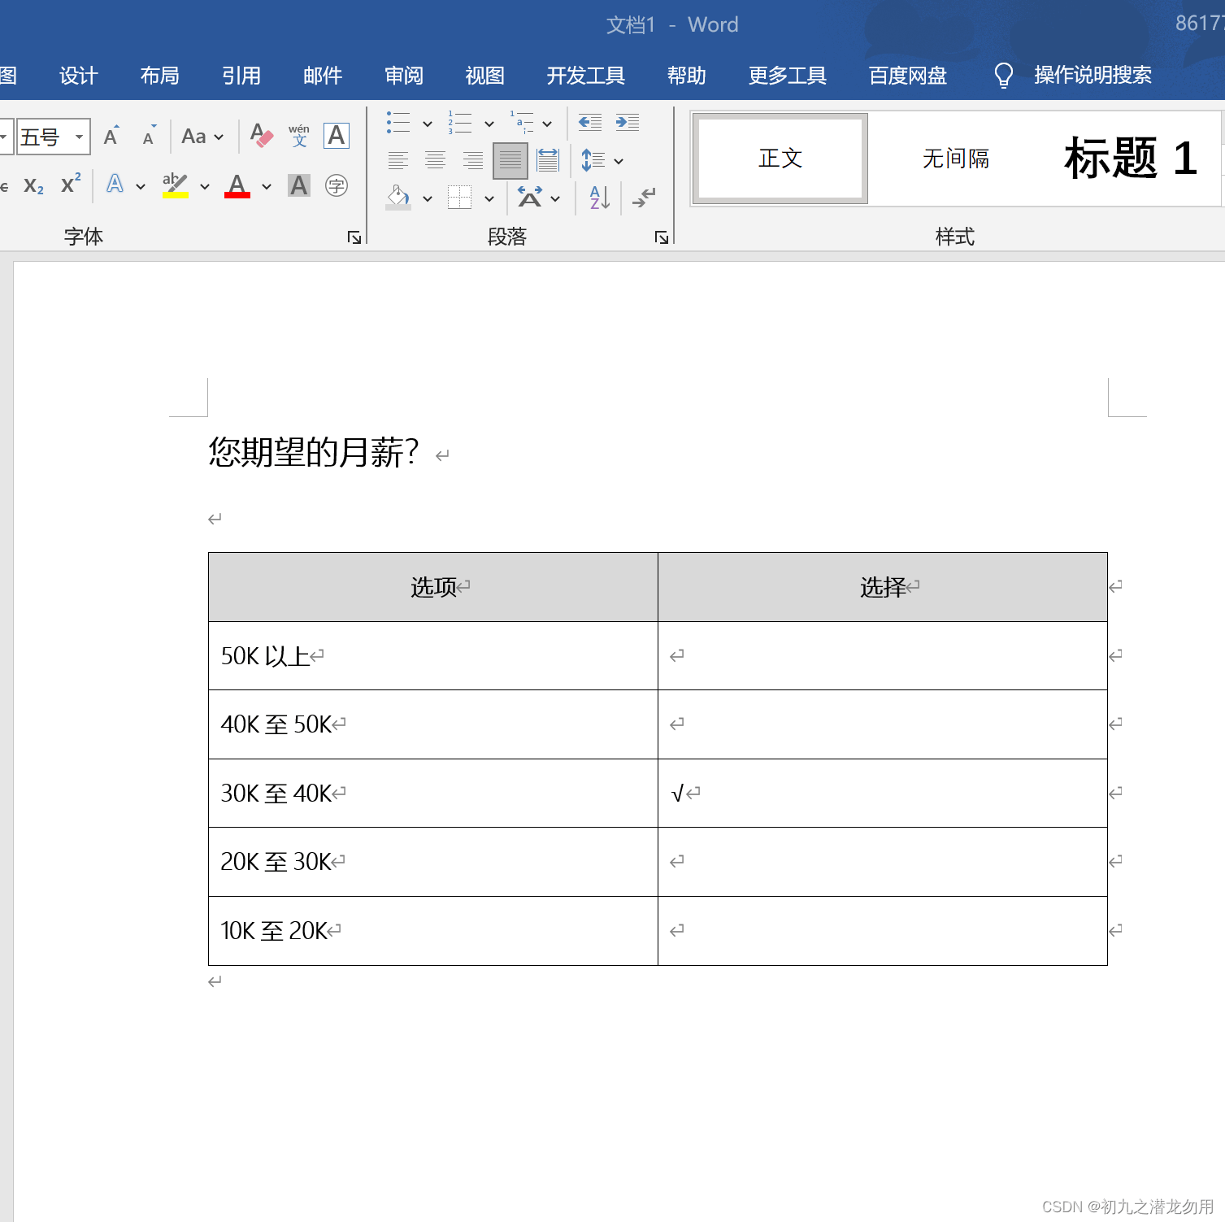Sort with the A-Z sort icon

pos(600,198)
